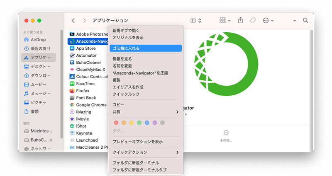332x176 pixels.
Task: Apply the purple tag color
Action: click(155, 123)
